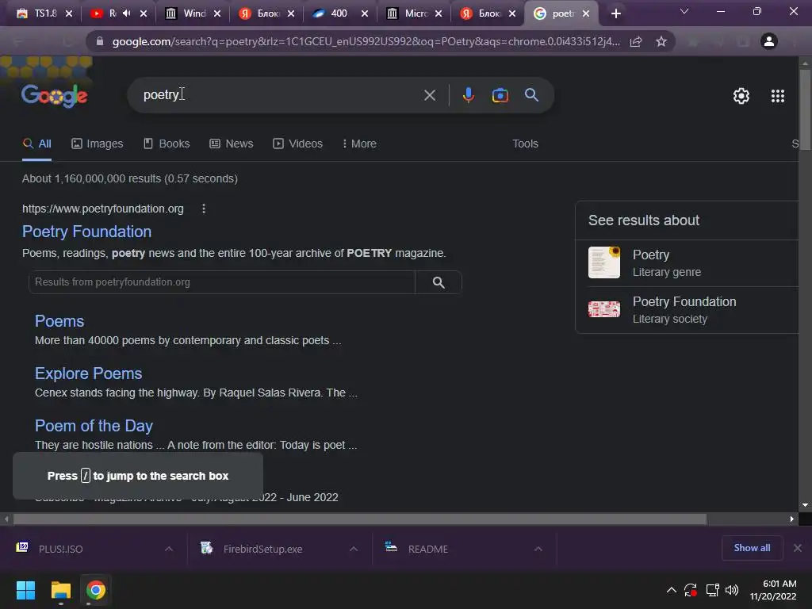Switch to the YouTube tab playing audio
This screenshot has width=812, height=609.
(x=118, y=13)
